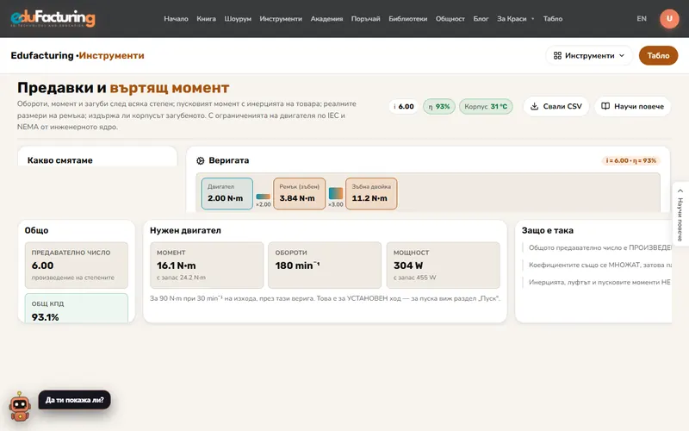689x431 pixels.
Task: Click the Защо е така heading
Action: coord(548,230)
